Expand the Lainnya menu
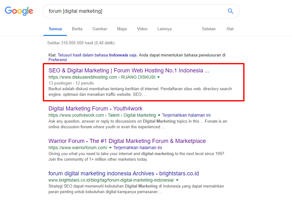Image resolution: width=292 pixels, height=200 pixels. click(164, 29)
